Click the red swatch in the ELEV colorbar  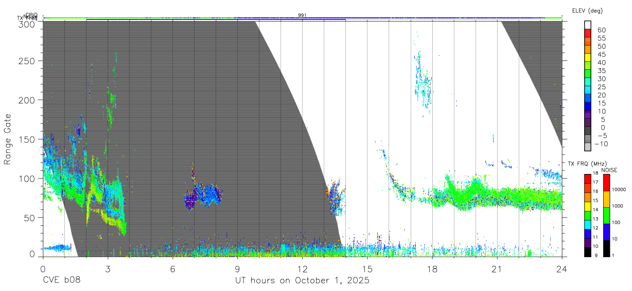[588, 33]
